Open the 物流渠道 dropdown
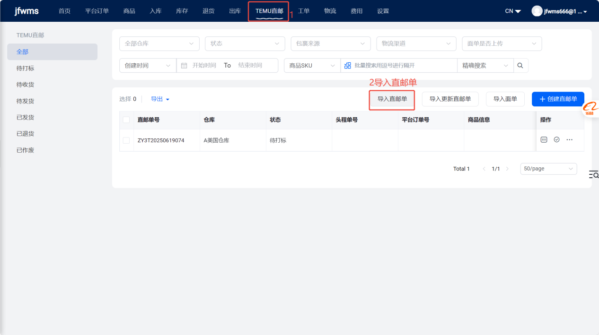Screen dimensions: 599x335 click(416, 43)
